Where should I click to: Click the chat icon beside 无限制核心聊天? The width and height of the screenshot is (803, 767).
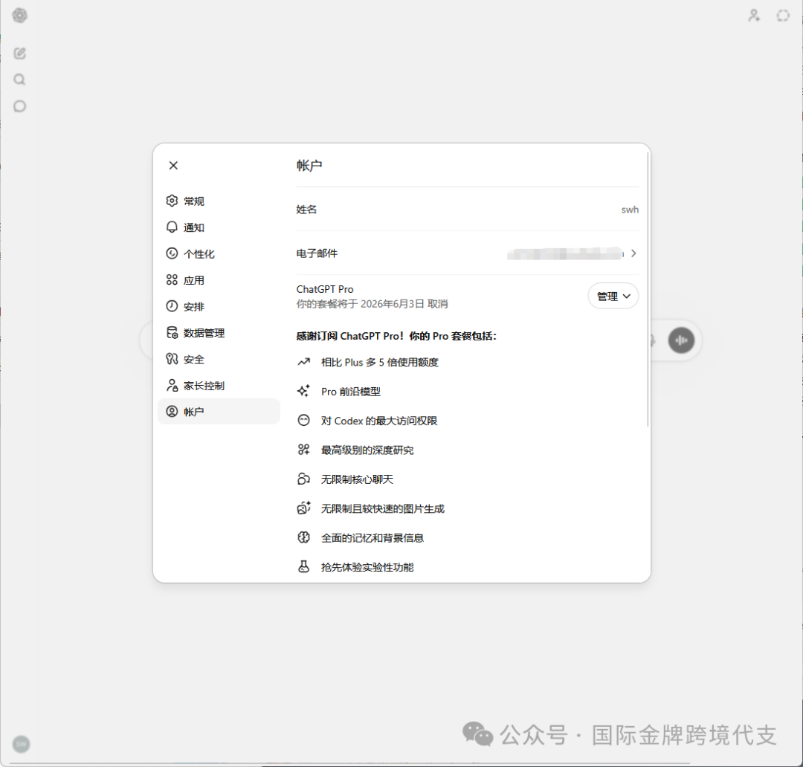[303, 479]
